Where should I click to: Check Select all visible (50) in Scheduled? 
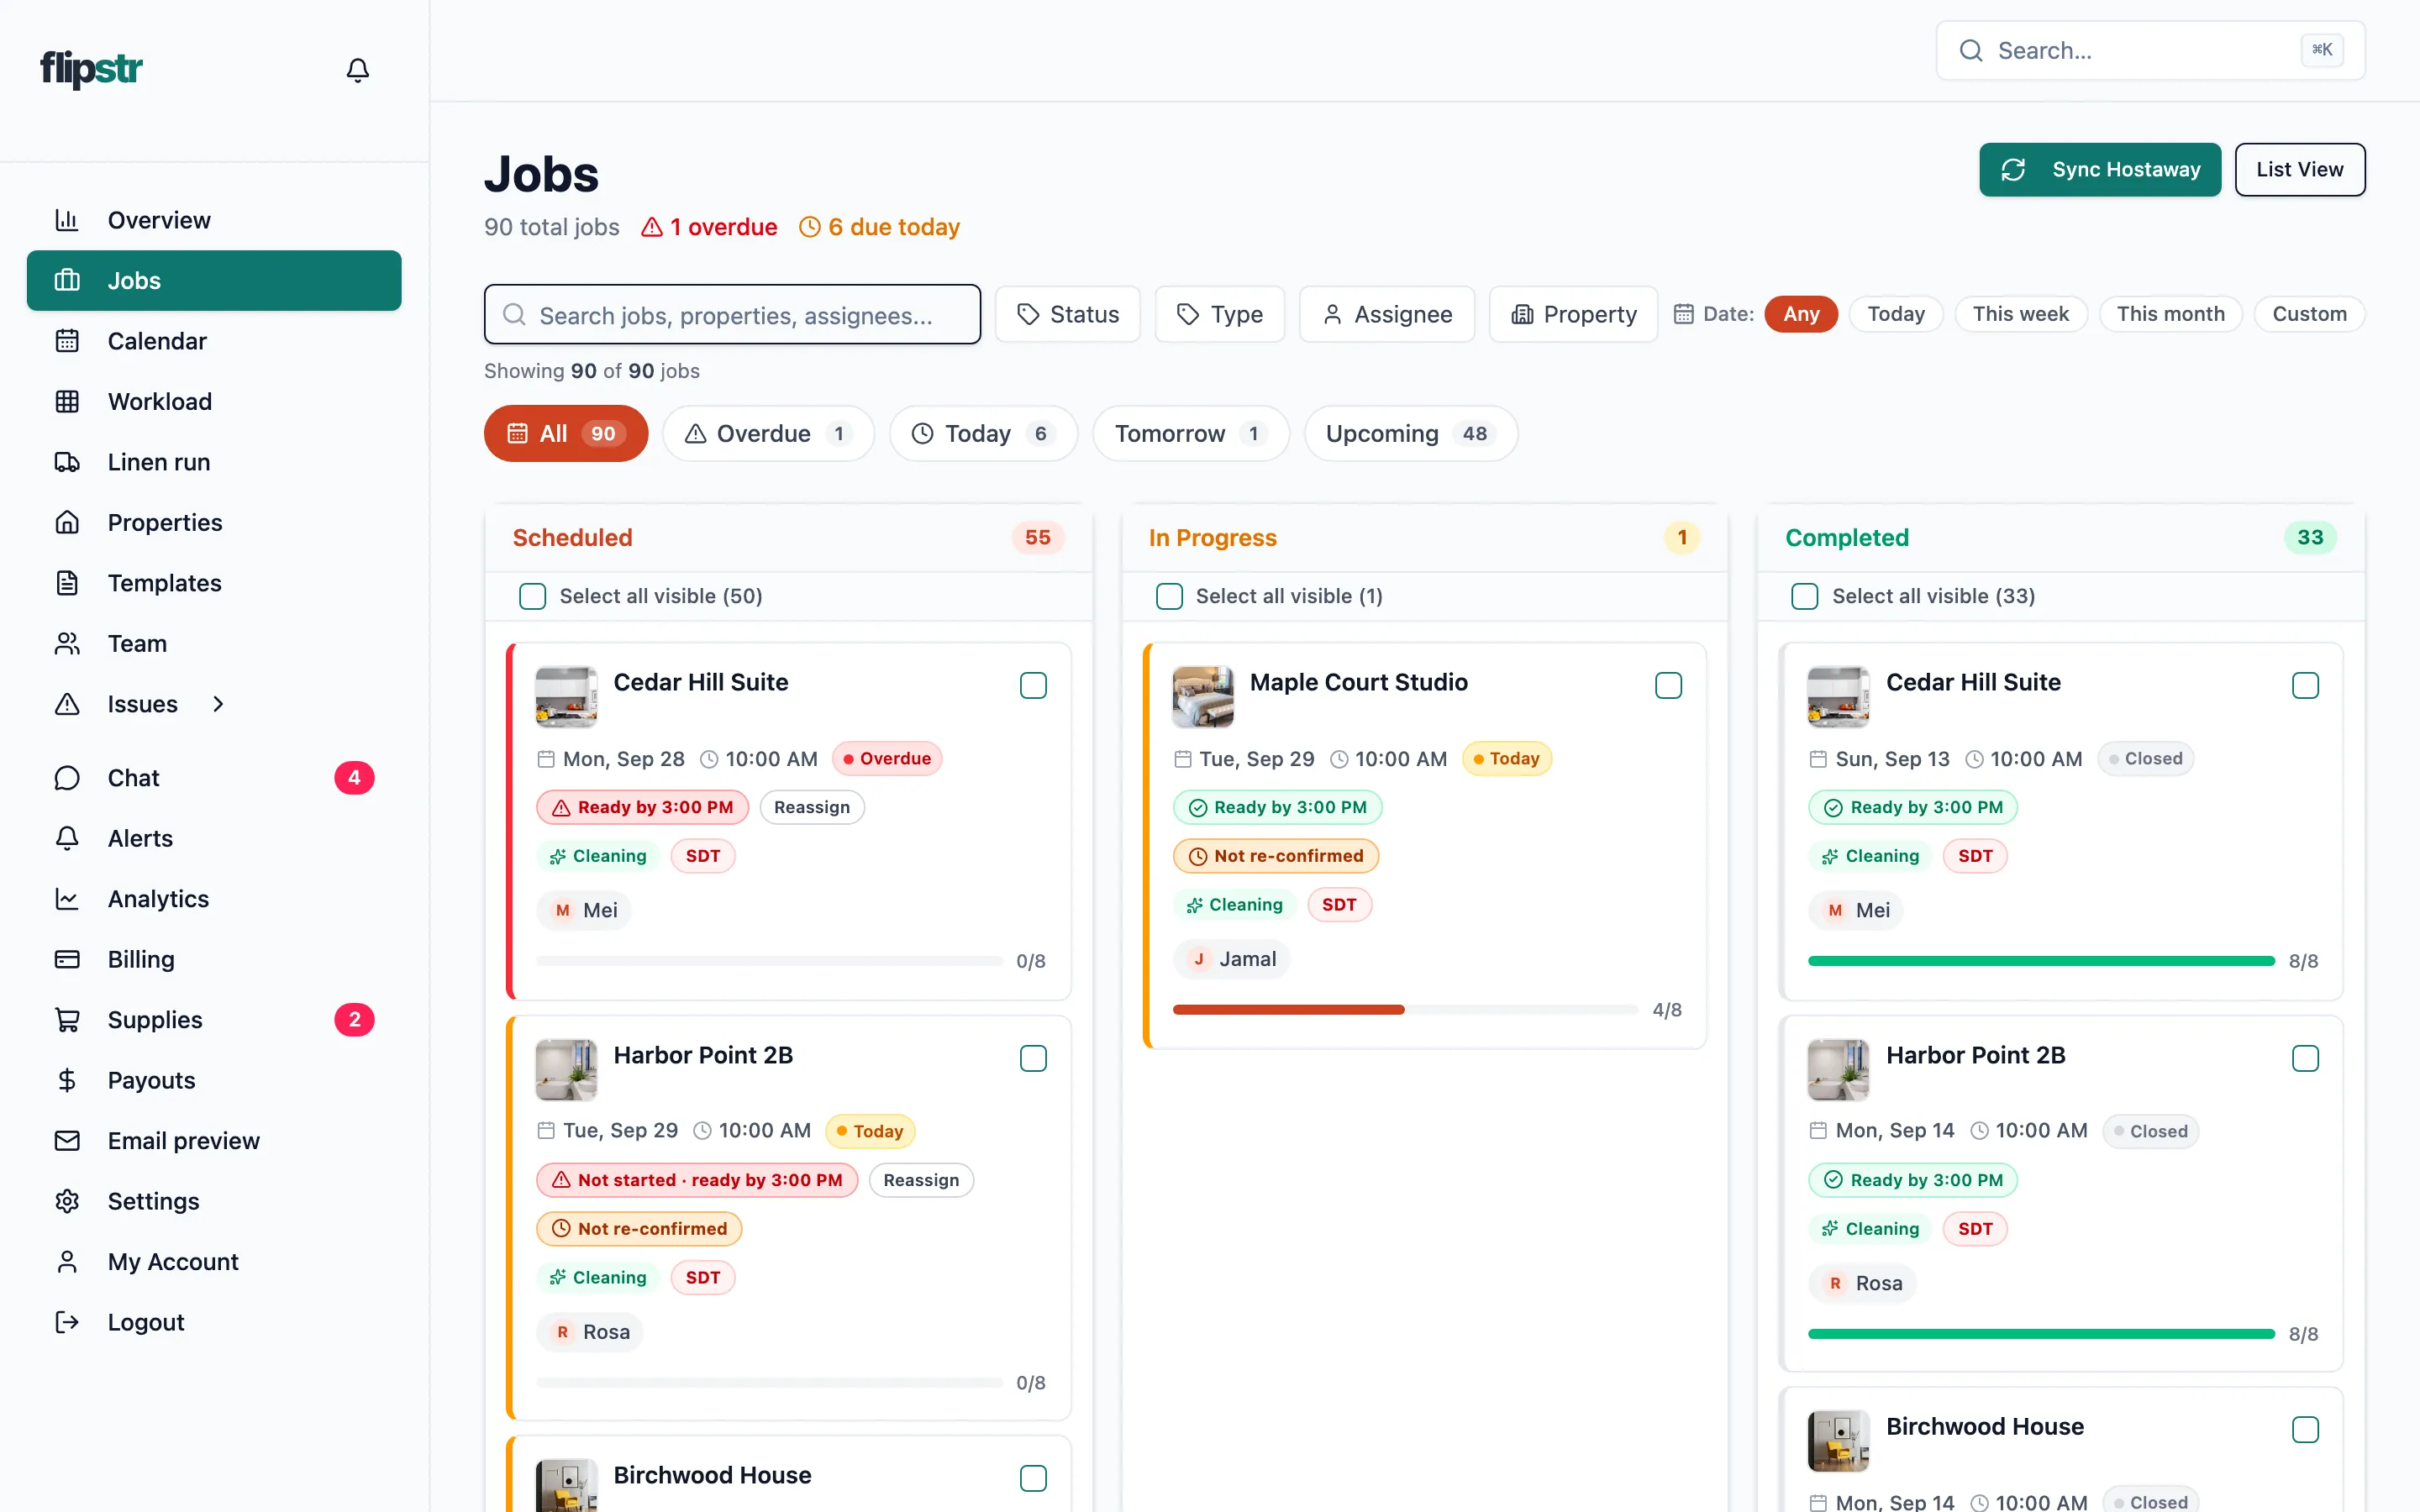[532, 597]
